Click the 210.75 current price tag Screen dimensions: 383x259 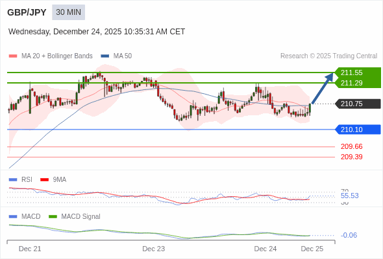tap(358, 104)
